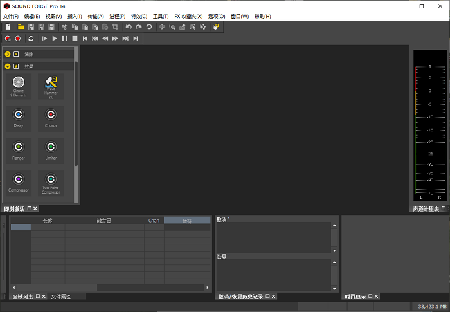Image resolution: width=450 pixels, height=312 pixels.
Task: Open the 特效(C) menu
Action: pos(139,16)
